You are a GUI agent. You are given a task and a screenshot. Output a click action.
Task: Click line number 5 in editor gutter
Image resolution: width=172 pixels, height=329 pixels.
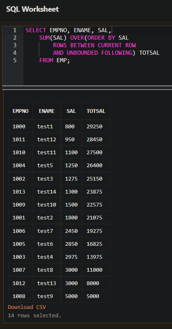(x=15, y=61)
